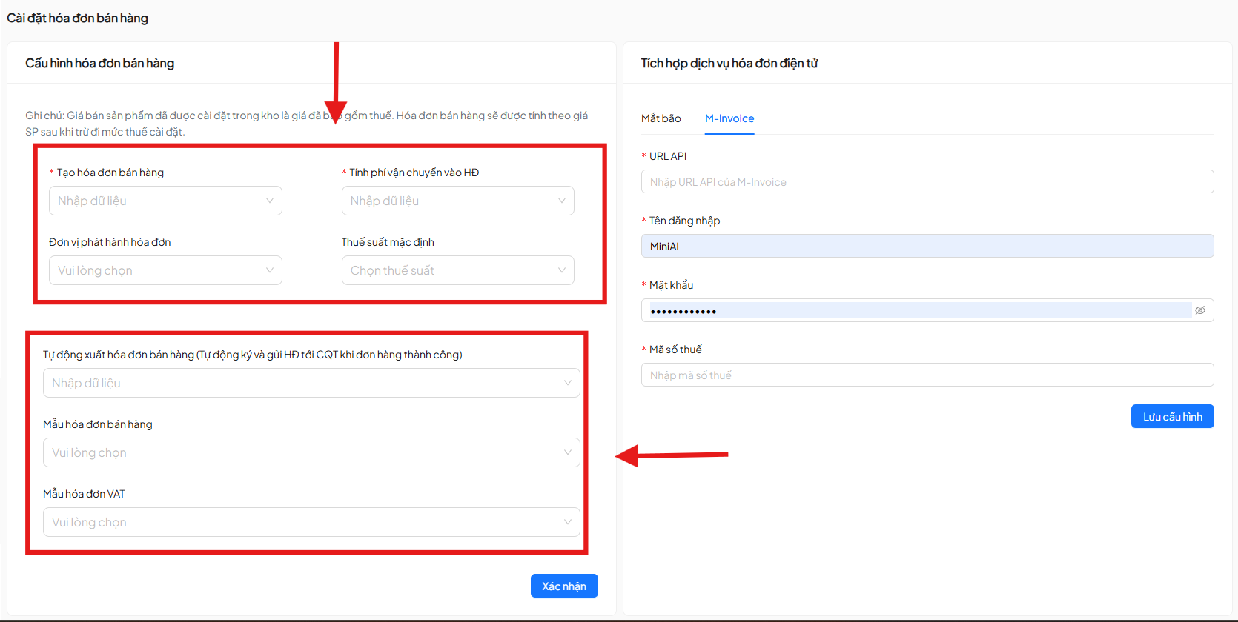Click the Tên đăng nhập field
1238x622 pixels.
pyautogui.click(x=927, y=247)
